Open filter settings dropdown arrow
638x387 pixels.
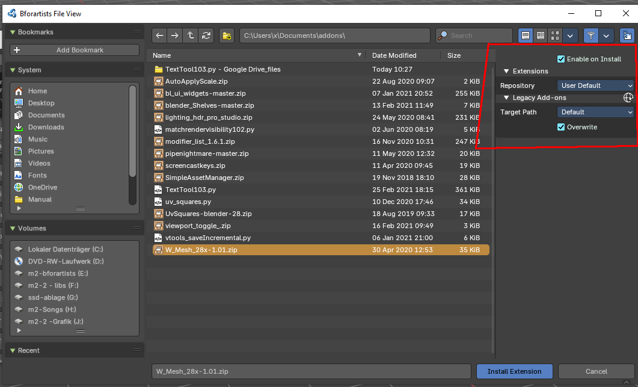coord(606,36)
